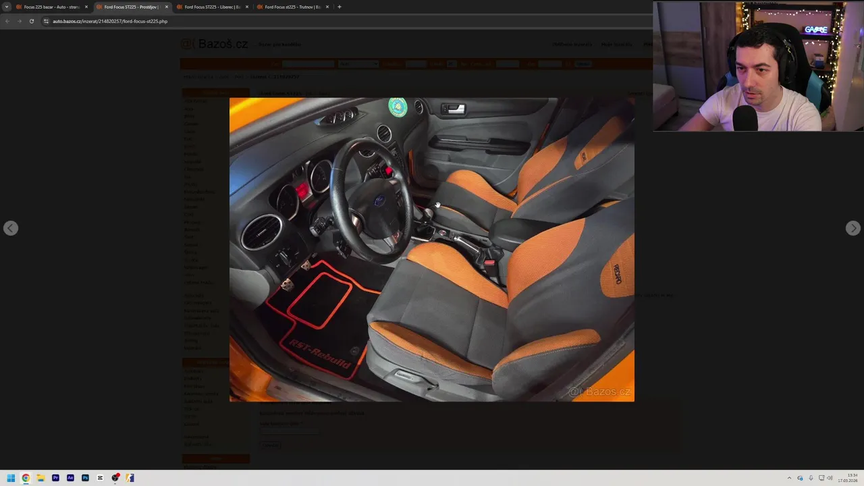Close the Ford Focus ST225 Liberec tab
The width and height of the screenshot is (864, 486).
247,7
